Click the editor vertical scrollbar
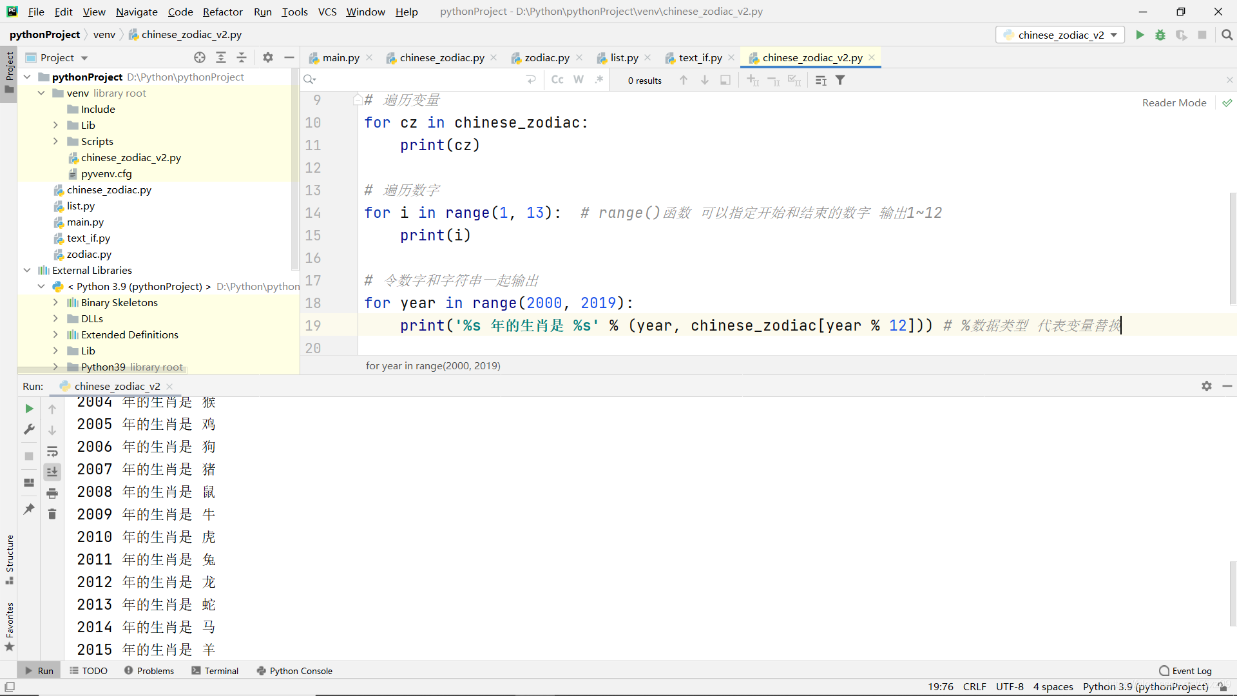1237x696 pixels. coord(1232,248)
